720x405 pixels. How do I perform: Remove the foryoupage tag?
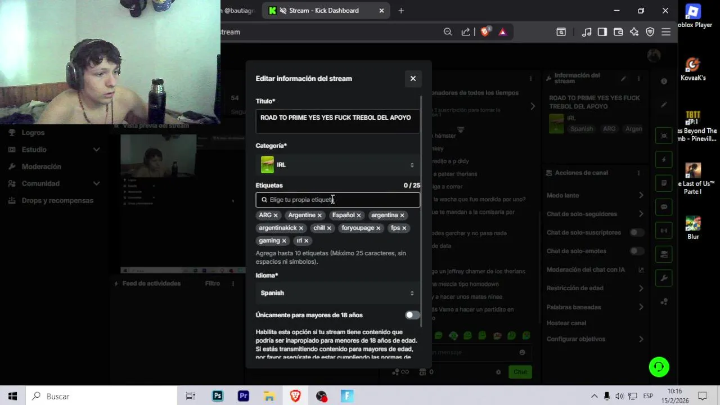pyautogui.click(x=378, y=228)
